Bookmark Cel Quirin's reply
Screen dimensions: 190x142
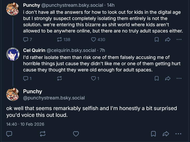tap(157, 78)
